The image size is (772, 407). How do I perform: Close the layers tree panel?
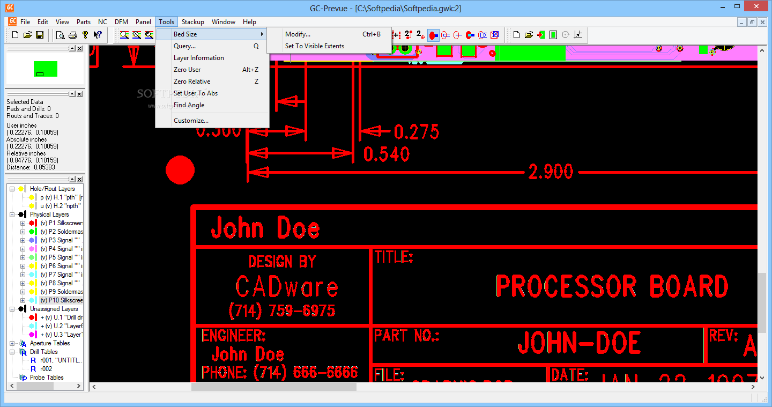point(79,179)
